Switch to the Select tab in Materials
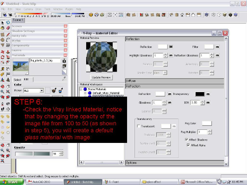This screenshot has height=185, width=247. click(x=16, y=79)
